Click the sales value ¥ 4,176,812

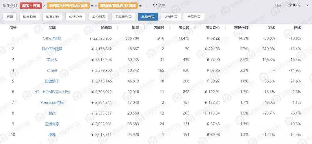[x=101, y=49]
